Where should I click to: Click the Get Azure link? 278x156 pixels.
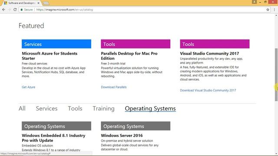pyautogui.click(x=28, y=87)
